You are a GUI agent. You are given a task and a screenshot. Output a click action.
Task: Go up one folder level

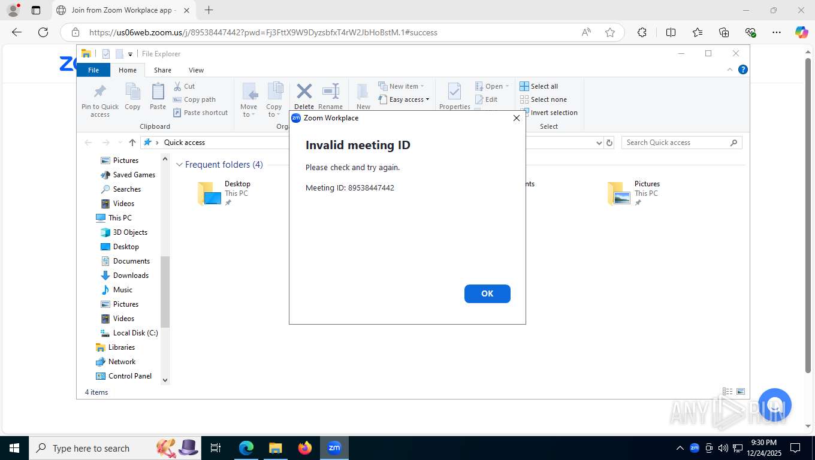(132, 143)
